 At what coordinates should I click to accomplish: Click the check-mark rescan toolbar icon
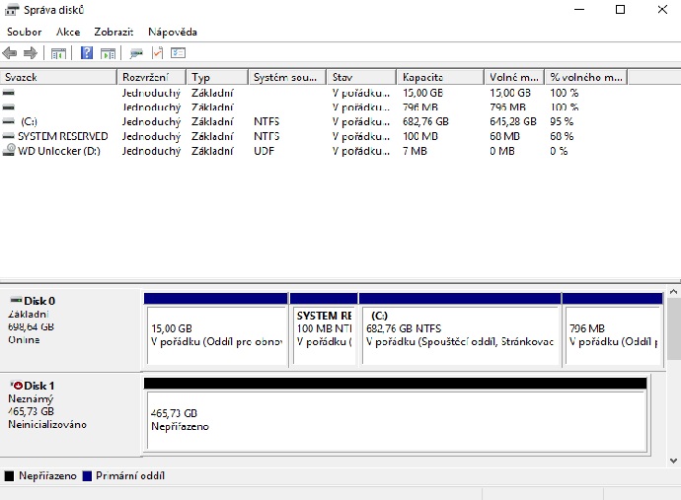tap(157, 53)
